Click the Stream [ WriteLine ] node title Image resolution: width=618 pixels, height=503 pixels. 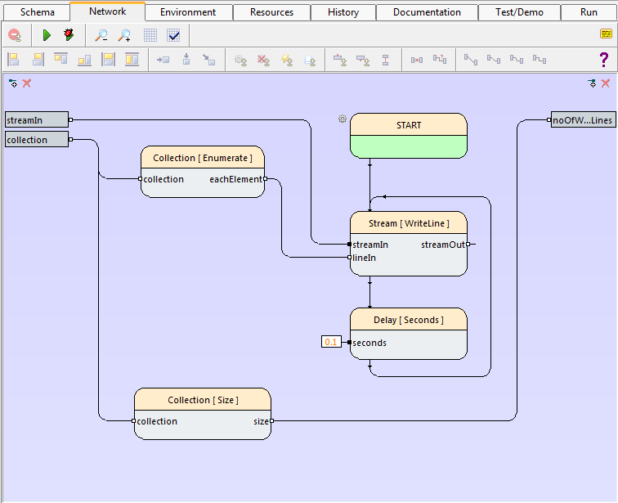tap(409, 223)
